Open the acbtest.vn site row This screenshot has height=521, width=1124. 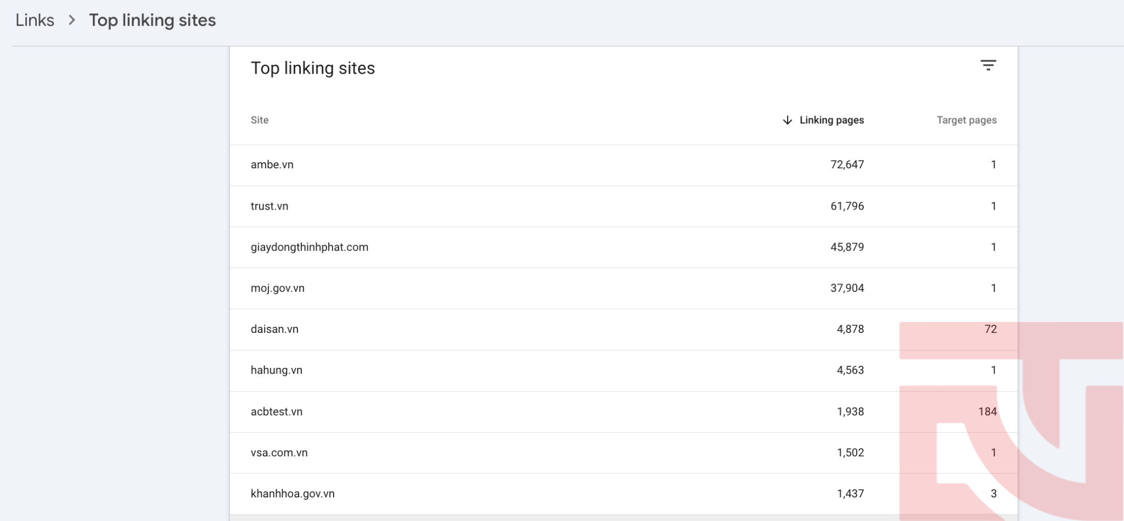[x=623, y=412]
